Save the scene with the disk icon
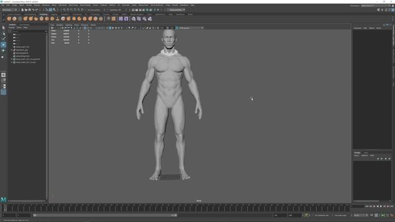395x222 pixels. pos(30,10)
